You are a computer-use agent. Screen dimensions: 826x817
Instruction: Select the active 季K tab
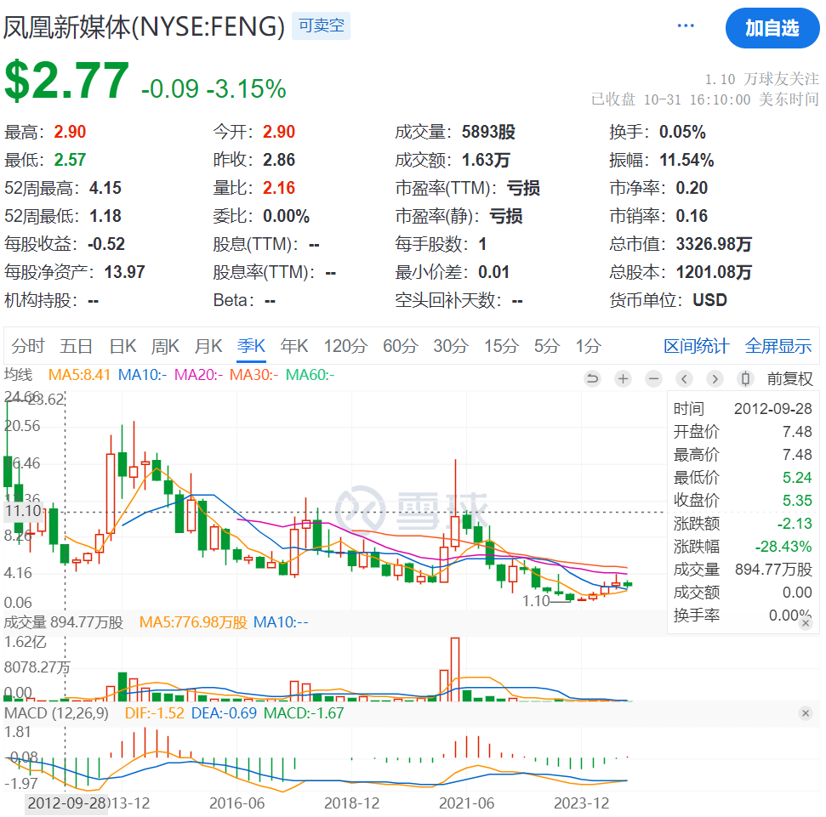coord(251,346)
